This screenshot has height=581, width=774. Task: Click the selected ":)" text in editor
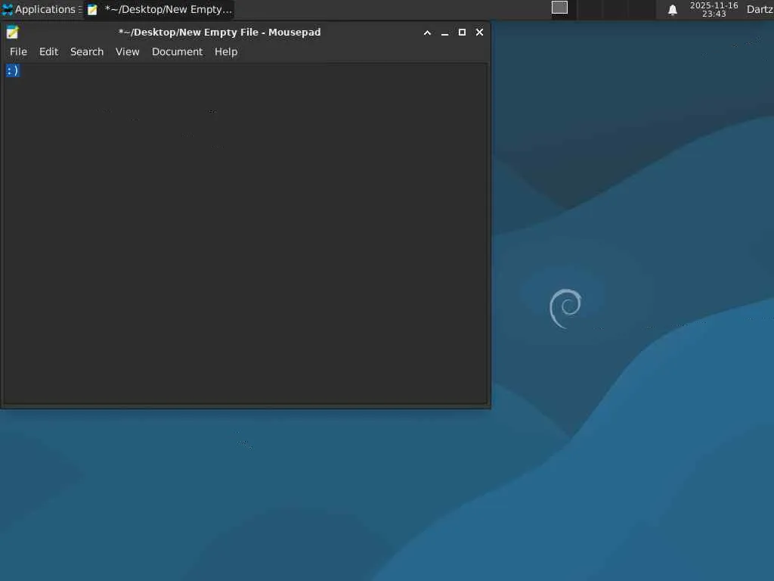(13, 70)
